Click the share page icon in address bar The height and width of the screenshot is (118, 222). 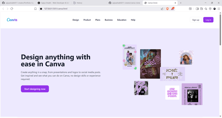click(x=162, y=9)
